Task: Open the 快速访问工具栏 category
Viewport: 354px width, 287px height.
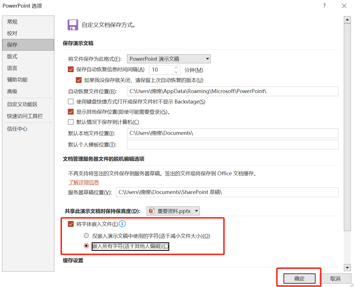Action: click(x=28, y=116)
